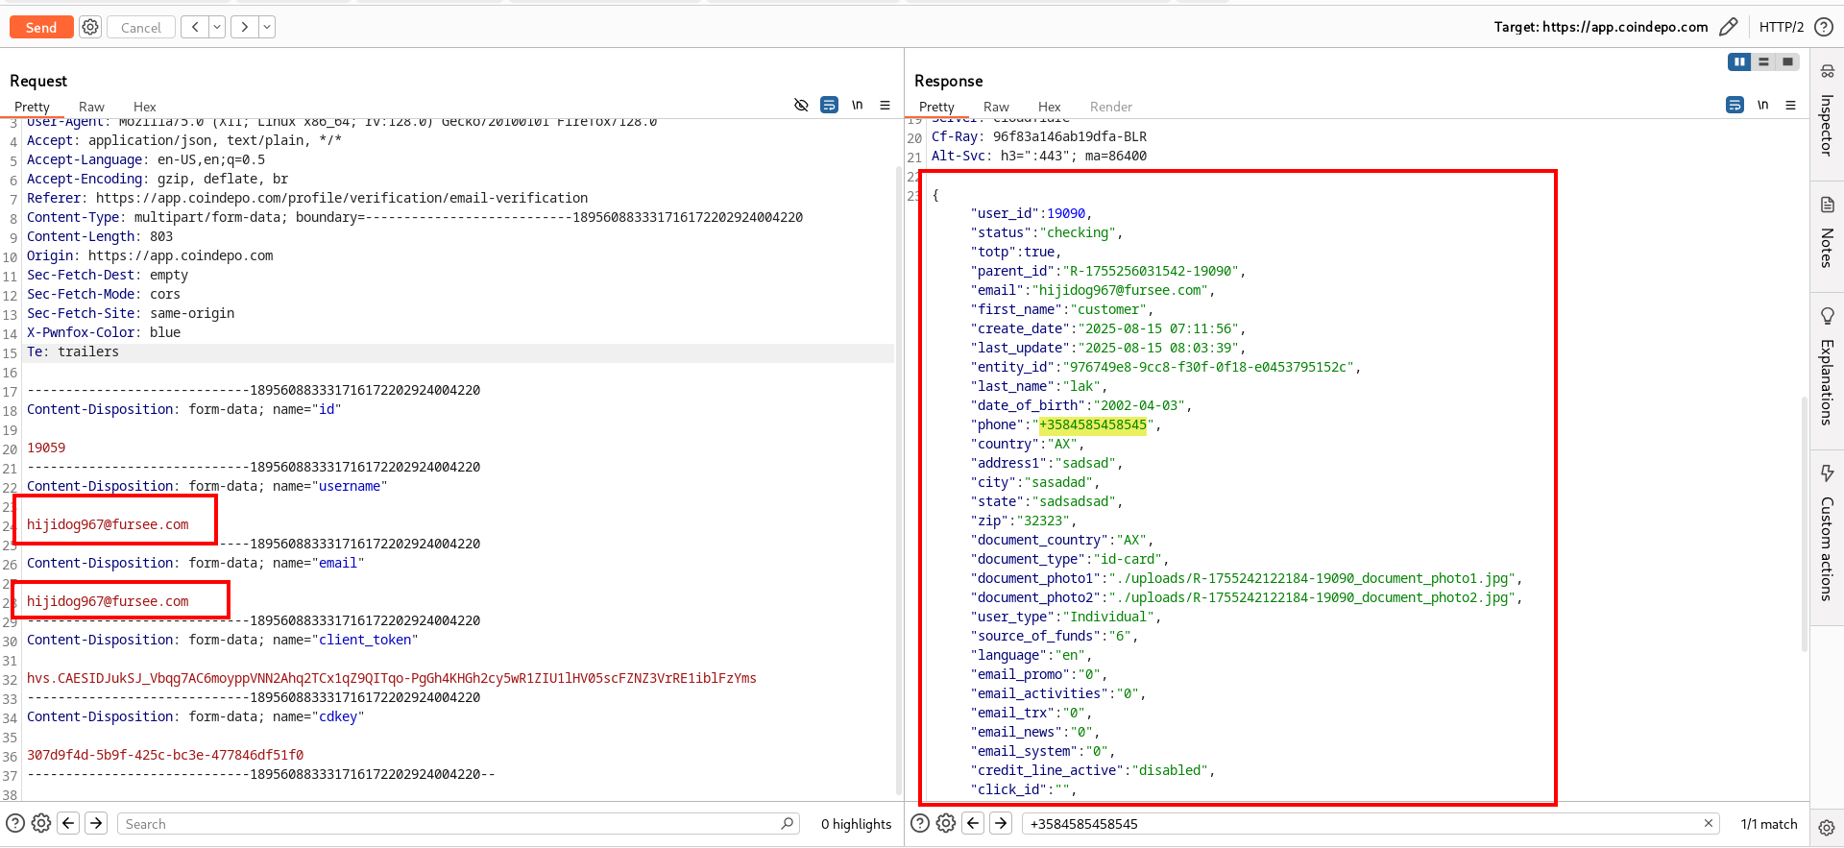Viewport: 1844px width, 848px height.
Task: Open the back-history dropdown arrow
Action: click(x=217, y=27)
